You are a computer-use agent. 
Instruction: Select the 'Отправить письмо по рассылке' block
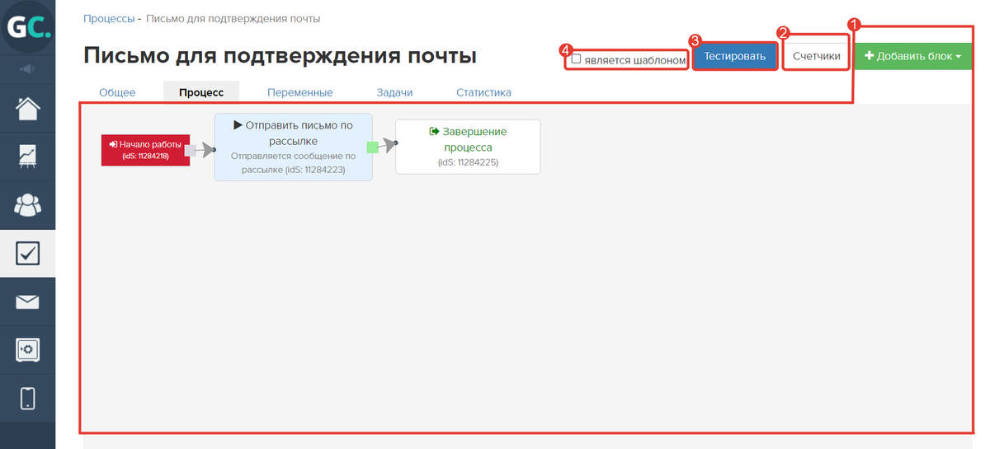tap(293, 147)
